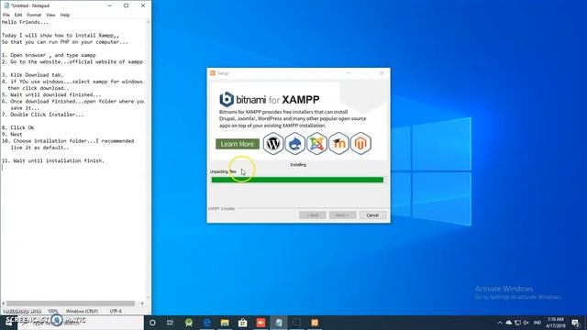Image resolution: width=587 pixels, height=330 pixels.
Task: Open Task View on the taskbar
Action: (171, 323)
